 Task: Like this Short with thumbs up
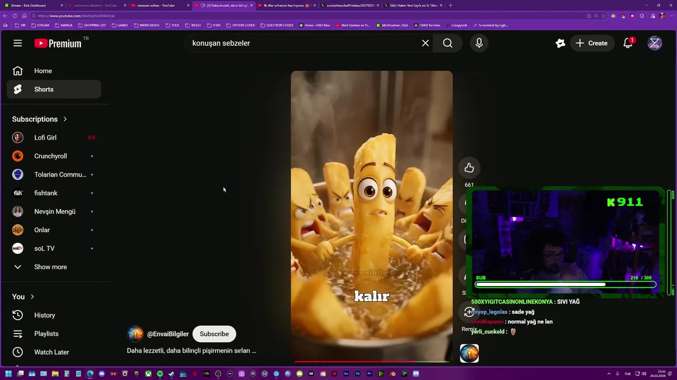pos(469,168)
